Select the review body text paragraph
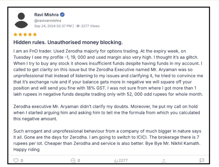 pyautogui.click(x=108, y=73)
